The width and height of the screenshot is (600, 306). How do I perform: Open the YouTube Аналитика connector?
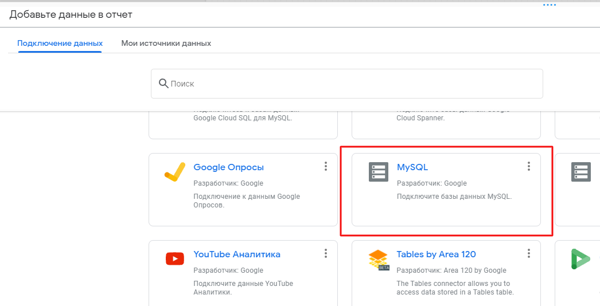[x=237, y=254]
